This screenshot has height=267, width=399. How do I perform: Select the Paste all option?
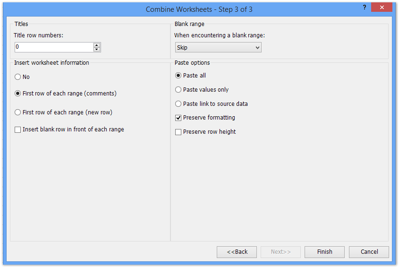[191, 76]
